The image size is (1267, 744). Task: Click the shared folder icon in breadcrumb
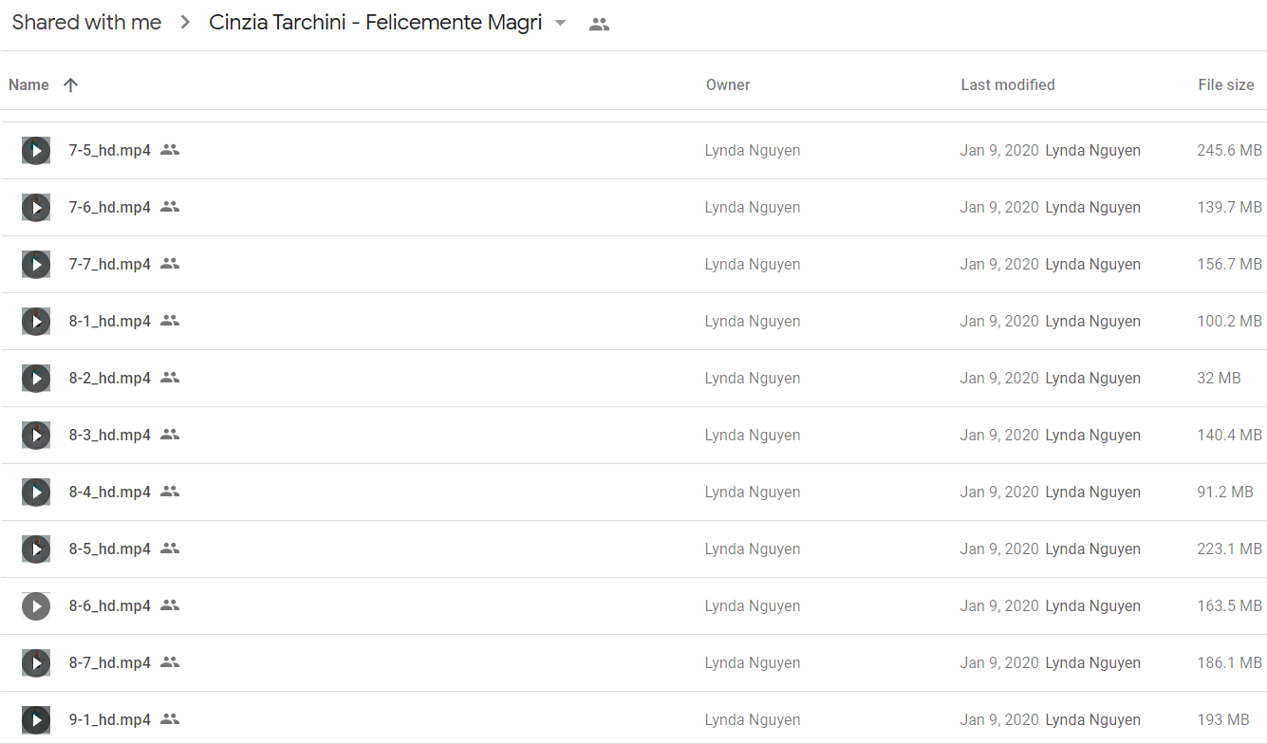[x=599, y=25]
